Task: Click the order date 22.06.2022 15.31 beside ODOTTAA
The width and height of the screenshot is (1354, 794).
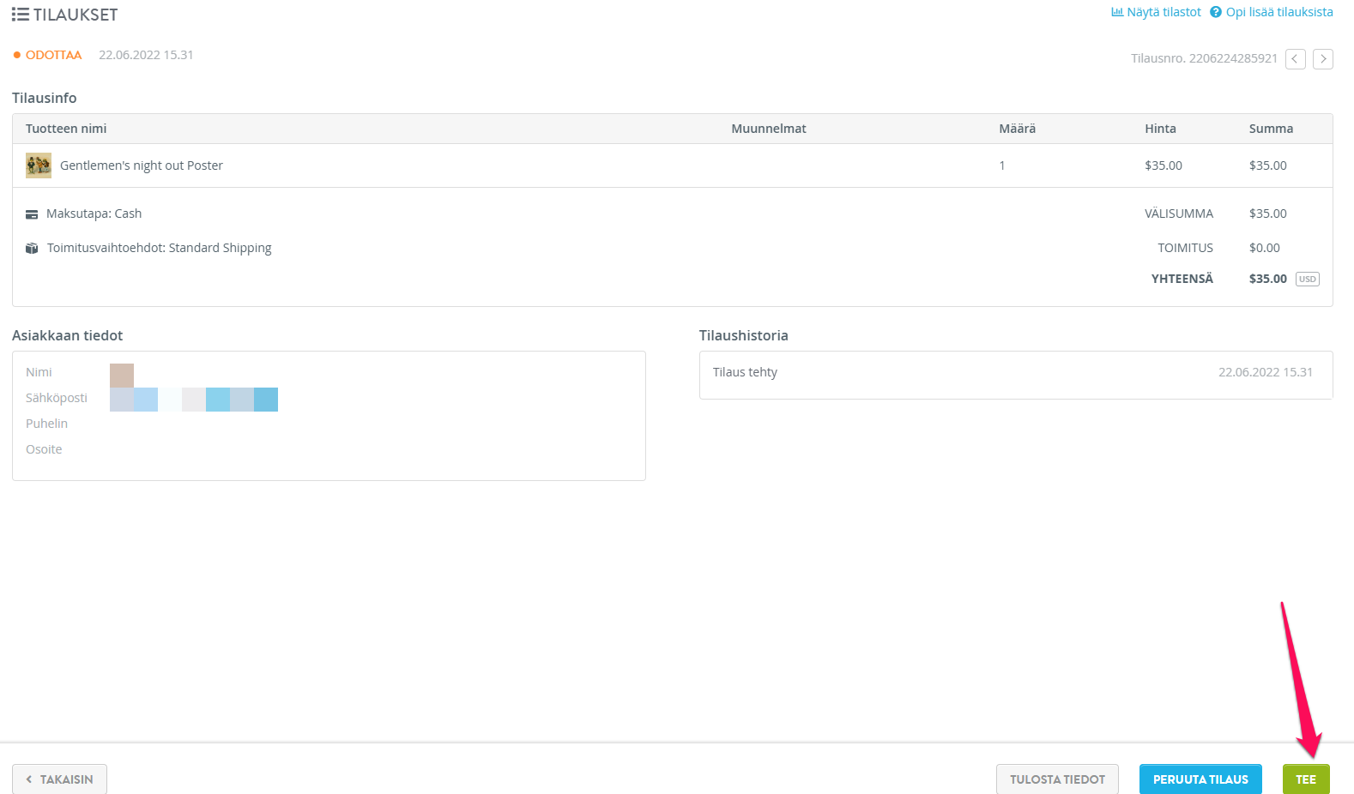Action: (146, 55)
